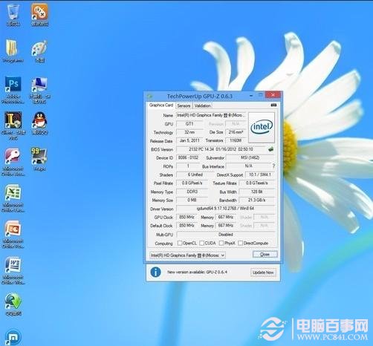Click 'New version available: GPU-Z 0.6.4' text

click(197, 272)
